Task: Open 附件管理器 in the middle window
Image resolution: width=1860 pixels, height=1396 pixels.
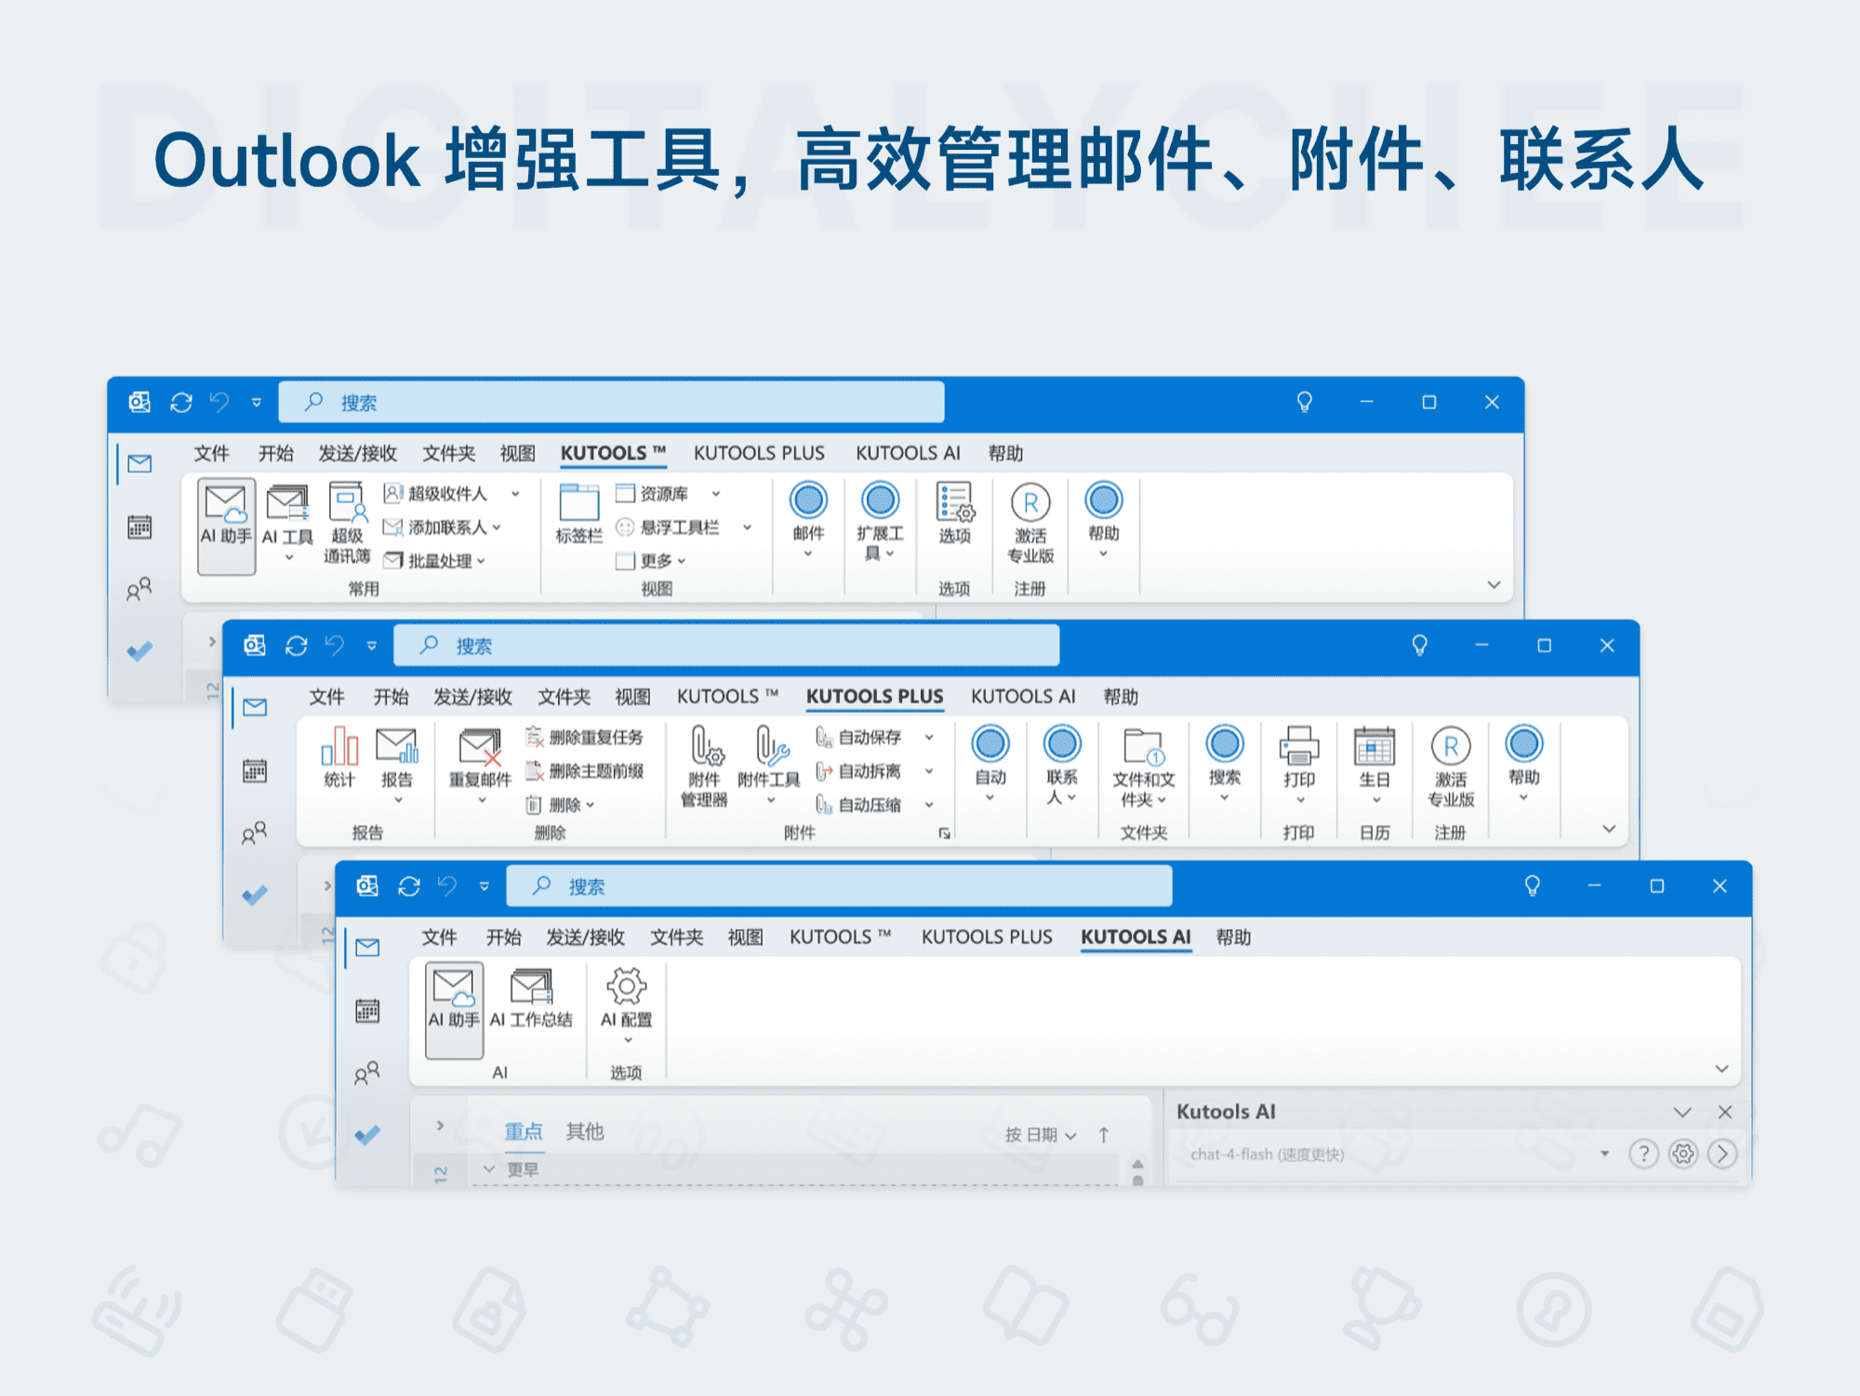Action: (x=705, y=767)
